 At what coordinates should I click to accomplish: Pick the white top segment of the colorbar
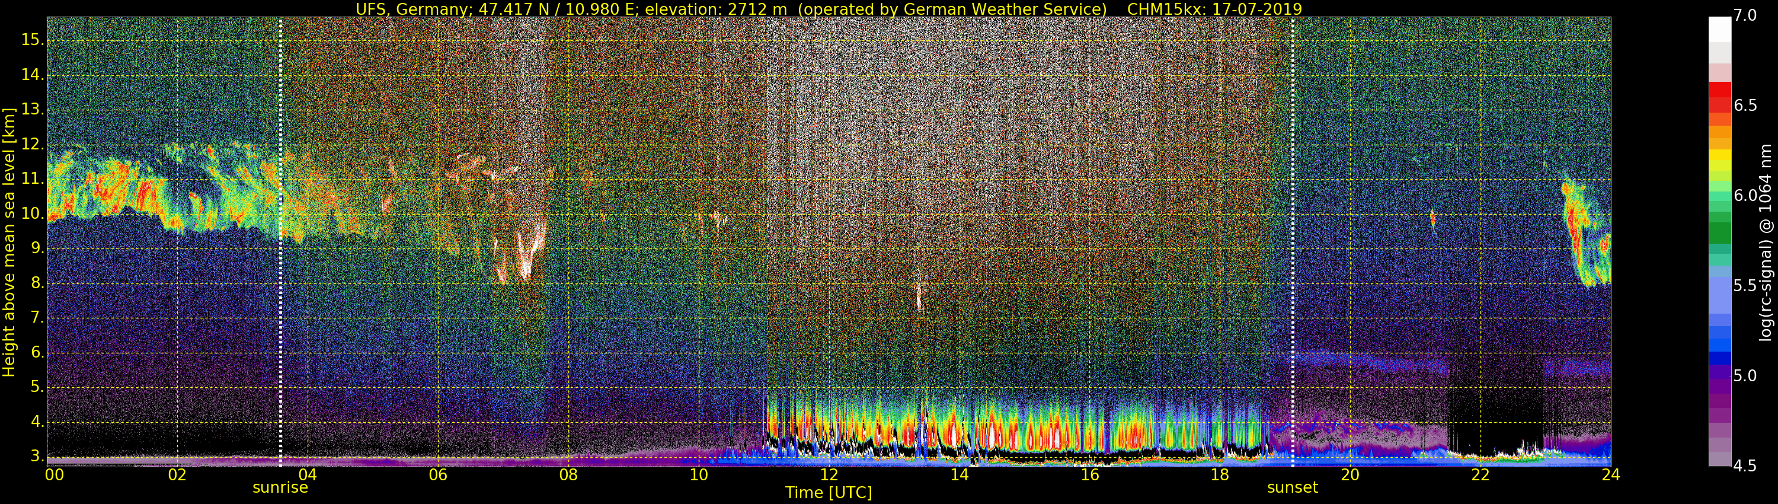[x=1719, y=29]
